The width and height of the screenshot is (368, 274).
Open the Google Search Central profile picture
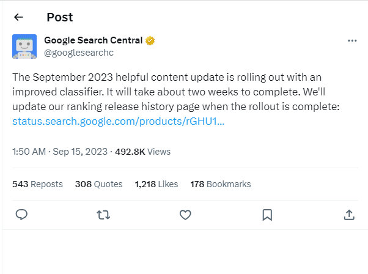pos(24,46)
